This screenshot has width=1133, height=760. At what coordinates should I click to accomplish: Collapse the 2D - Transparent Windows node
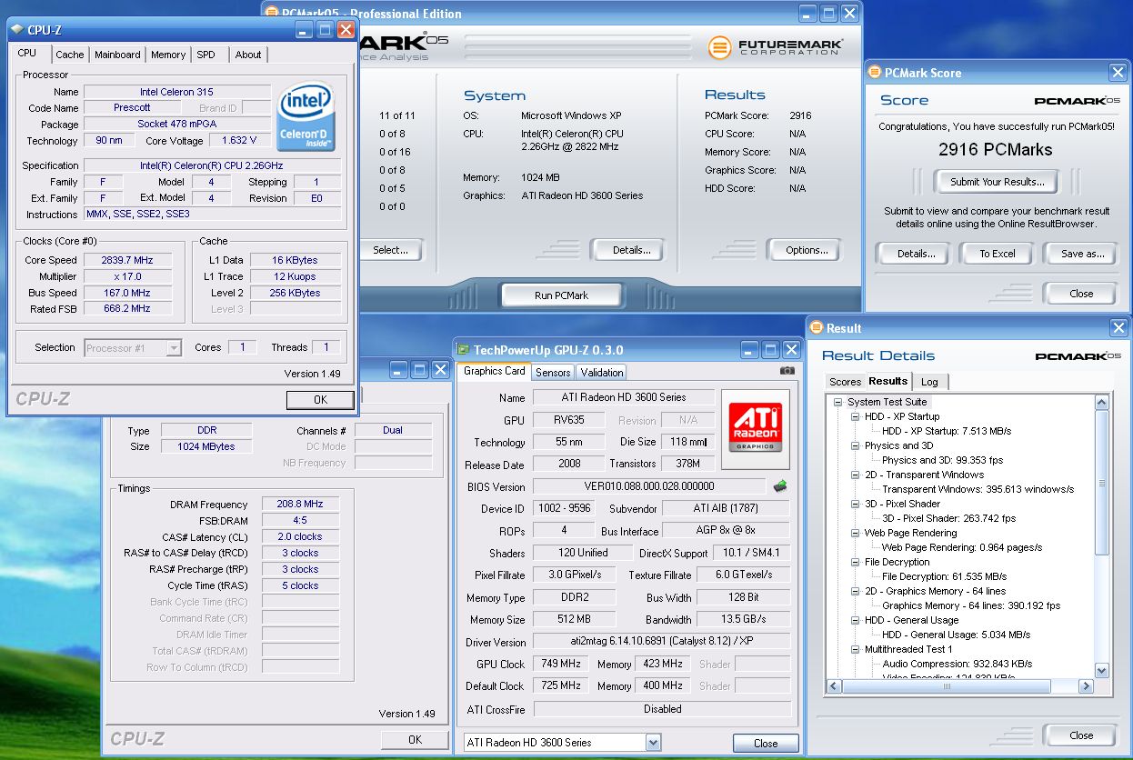click(x=855, y=475)
